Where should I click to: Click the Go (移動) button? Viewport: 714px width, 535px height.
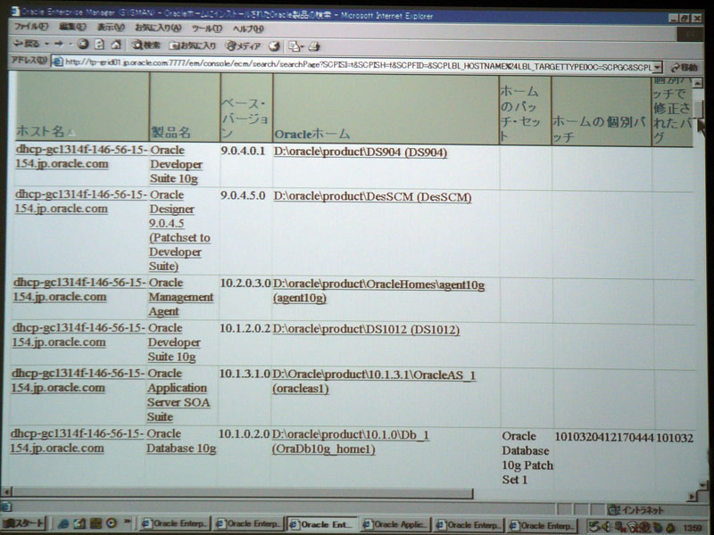point(684,68)
